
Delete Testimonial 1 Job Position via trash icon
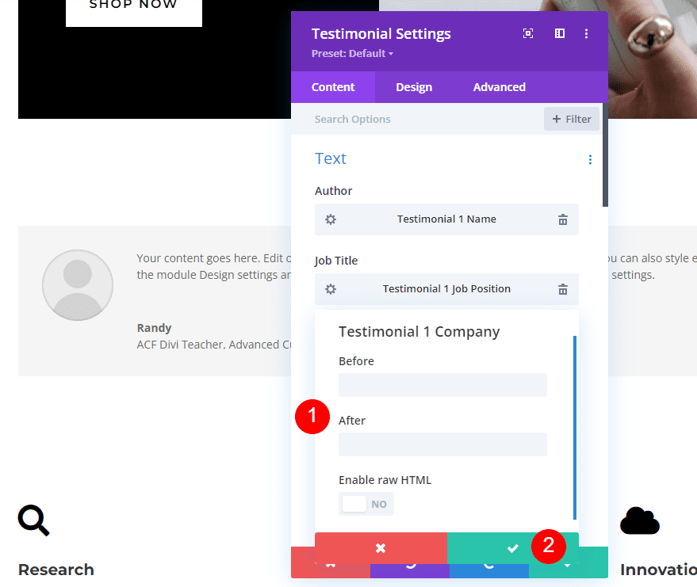563,289
